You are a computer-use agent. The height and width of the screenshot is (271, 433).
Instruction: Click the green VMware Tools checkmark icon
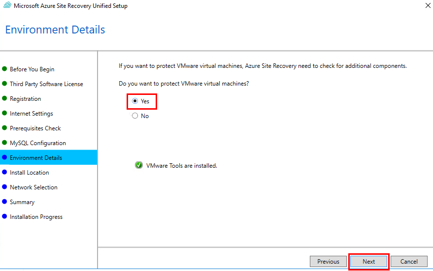[x=138, y=165]
